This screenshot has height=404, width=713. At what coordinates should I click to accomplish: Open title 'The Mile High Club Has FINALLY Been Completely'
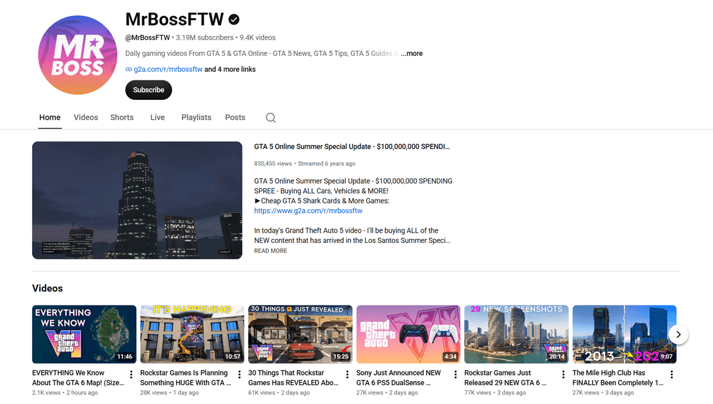point(618,378)
